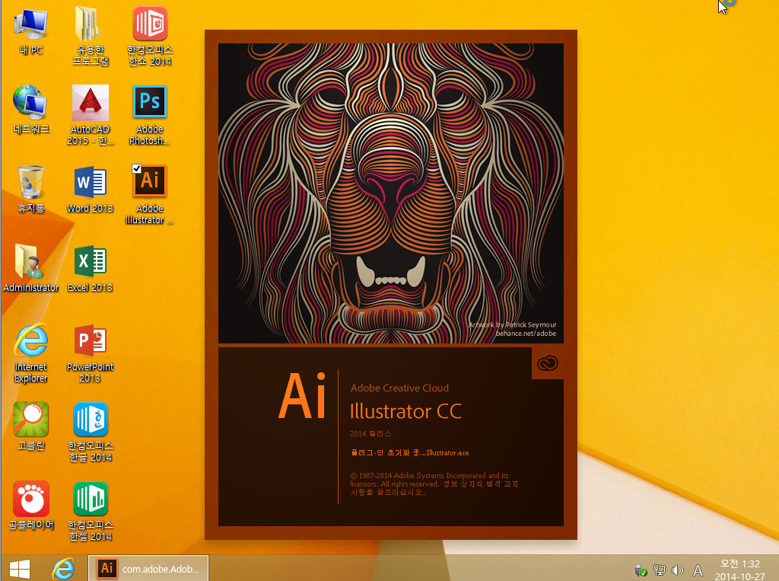779x581 pixels.
Task: Toggle the IME input mode indicator A
Action: (698, 570)
